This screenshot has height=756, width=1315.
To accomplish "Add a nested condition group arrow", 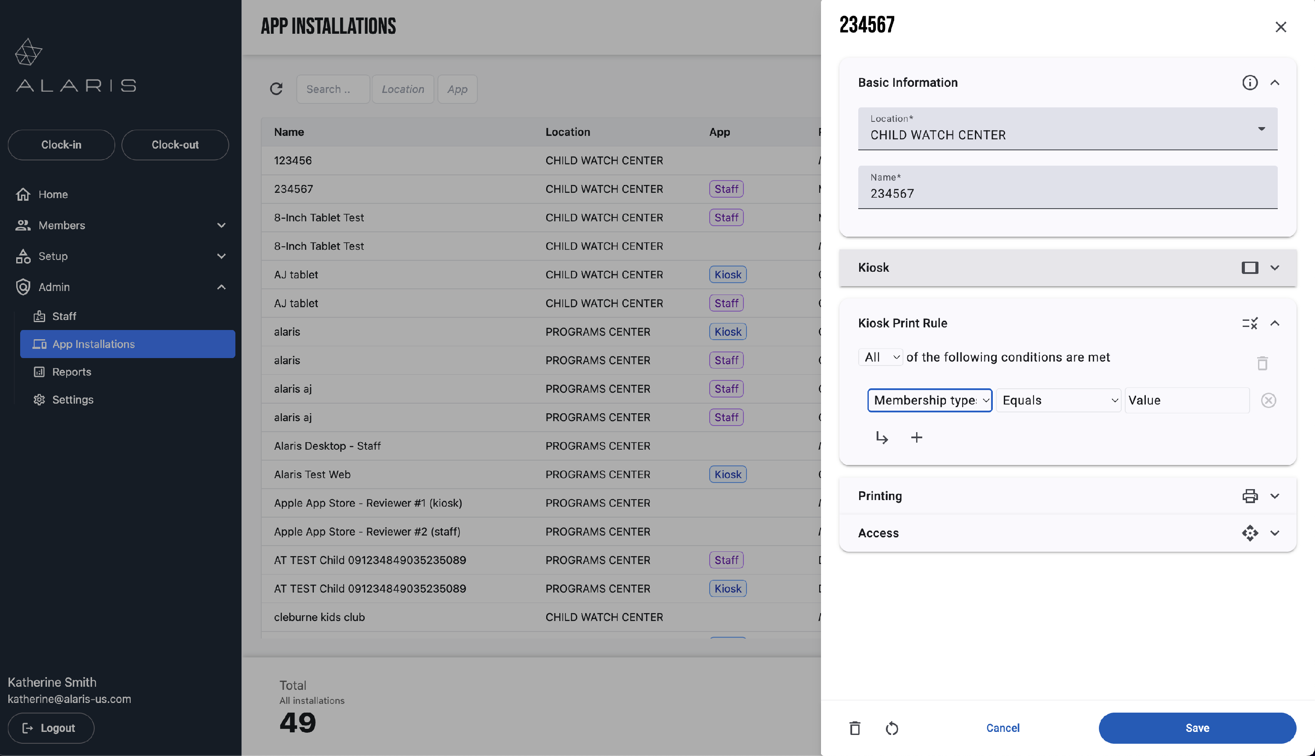I will 881,438.
